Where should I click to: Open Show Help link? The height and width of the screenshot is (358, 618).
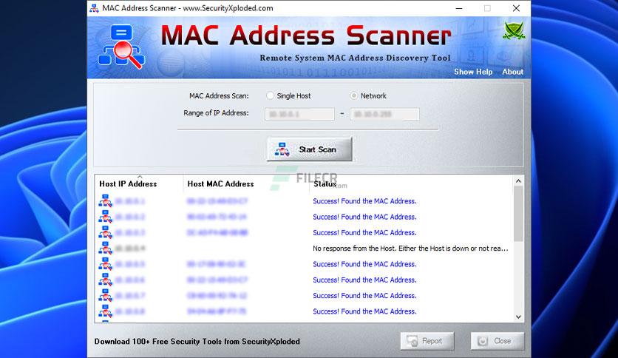click(x=473, y=72)
